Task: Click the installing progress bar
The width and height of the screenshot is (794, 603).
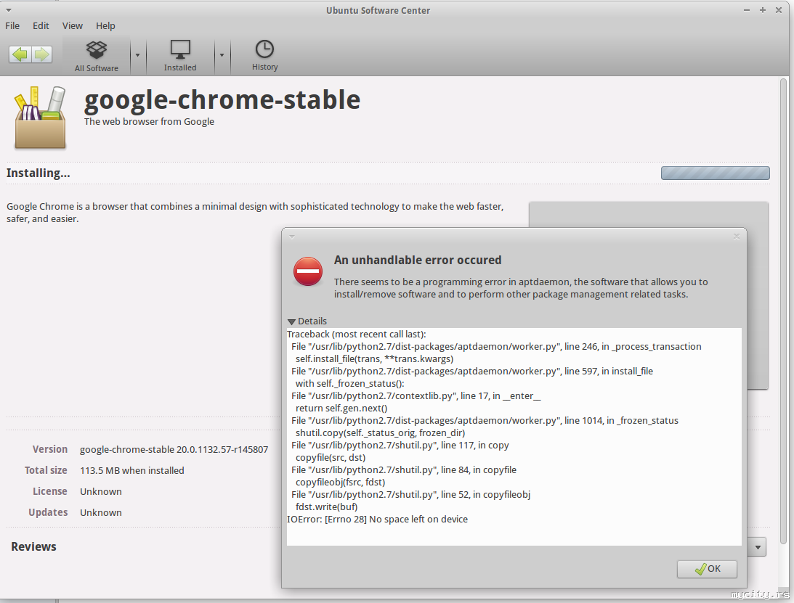Action: tap(715, 173)
